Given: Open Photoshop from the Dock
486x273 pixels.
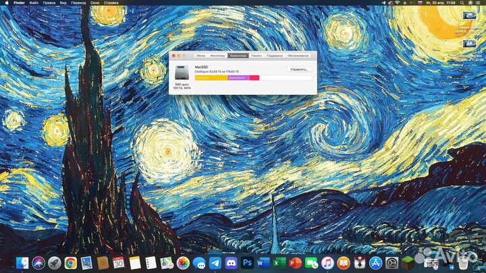Looking at the screenshot, I should point(248,263).
